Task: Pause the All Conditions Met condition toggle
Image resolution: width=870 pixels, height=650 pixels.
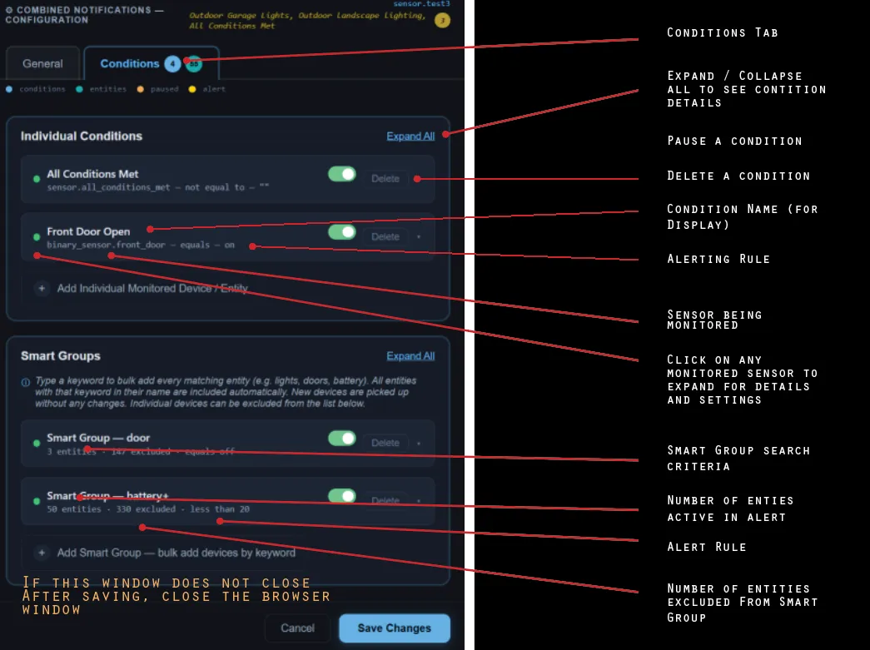Action: pyautogui.click(x=342, y=174)
